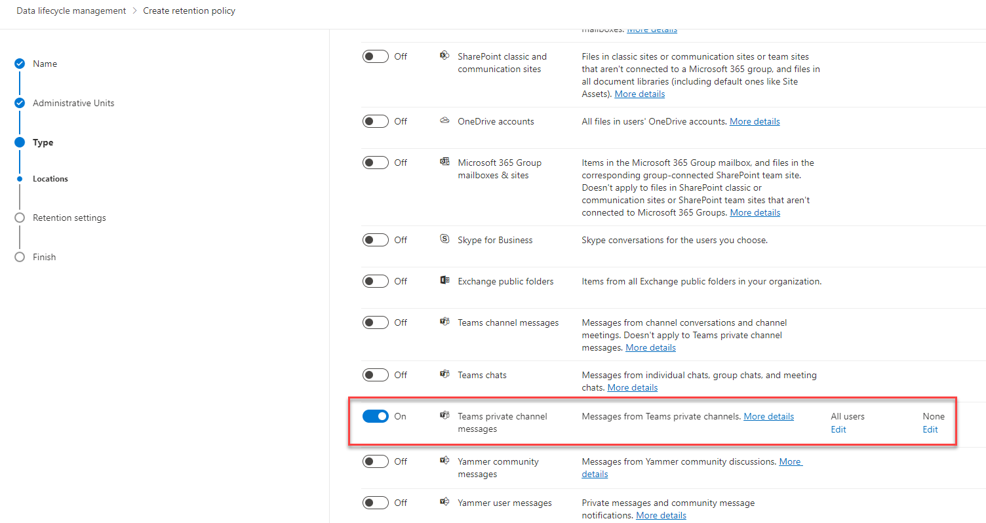The image size is (986, 523).
Task: Open Data lifecycle management breadcrumb
Action: click(x=71, y=10)
